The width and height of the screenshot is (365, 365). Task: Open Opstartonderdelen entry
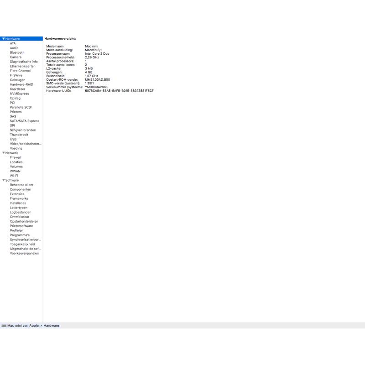point(24,221)
